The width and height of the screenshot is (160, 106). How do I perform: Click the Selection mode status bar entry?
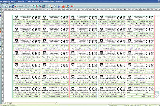[113, 105]
